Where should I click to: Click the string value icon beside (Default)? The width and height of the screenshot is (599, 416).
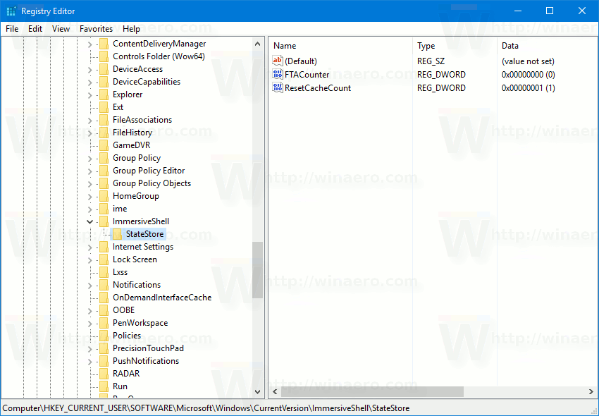pos(278,61)
